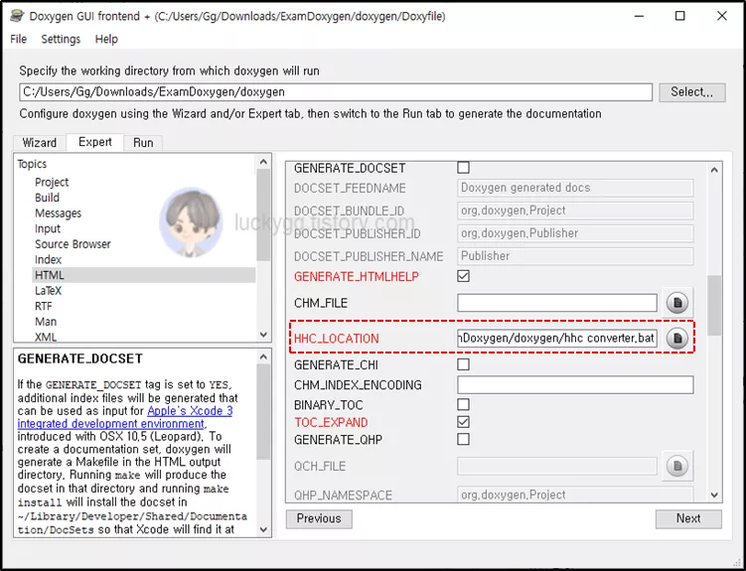Select Project in the Topics tree

[52, 182]
